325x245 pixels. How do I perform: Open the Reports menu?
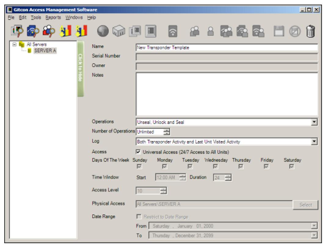pos(53,17)
